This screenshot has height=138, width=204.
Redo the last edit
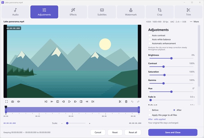click(x=138, y=101)
